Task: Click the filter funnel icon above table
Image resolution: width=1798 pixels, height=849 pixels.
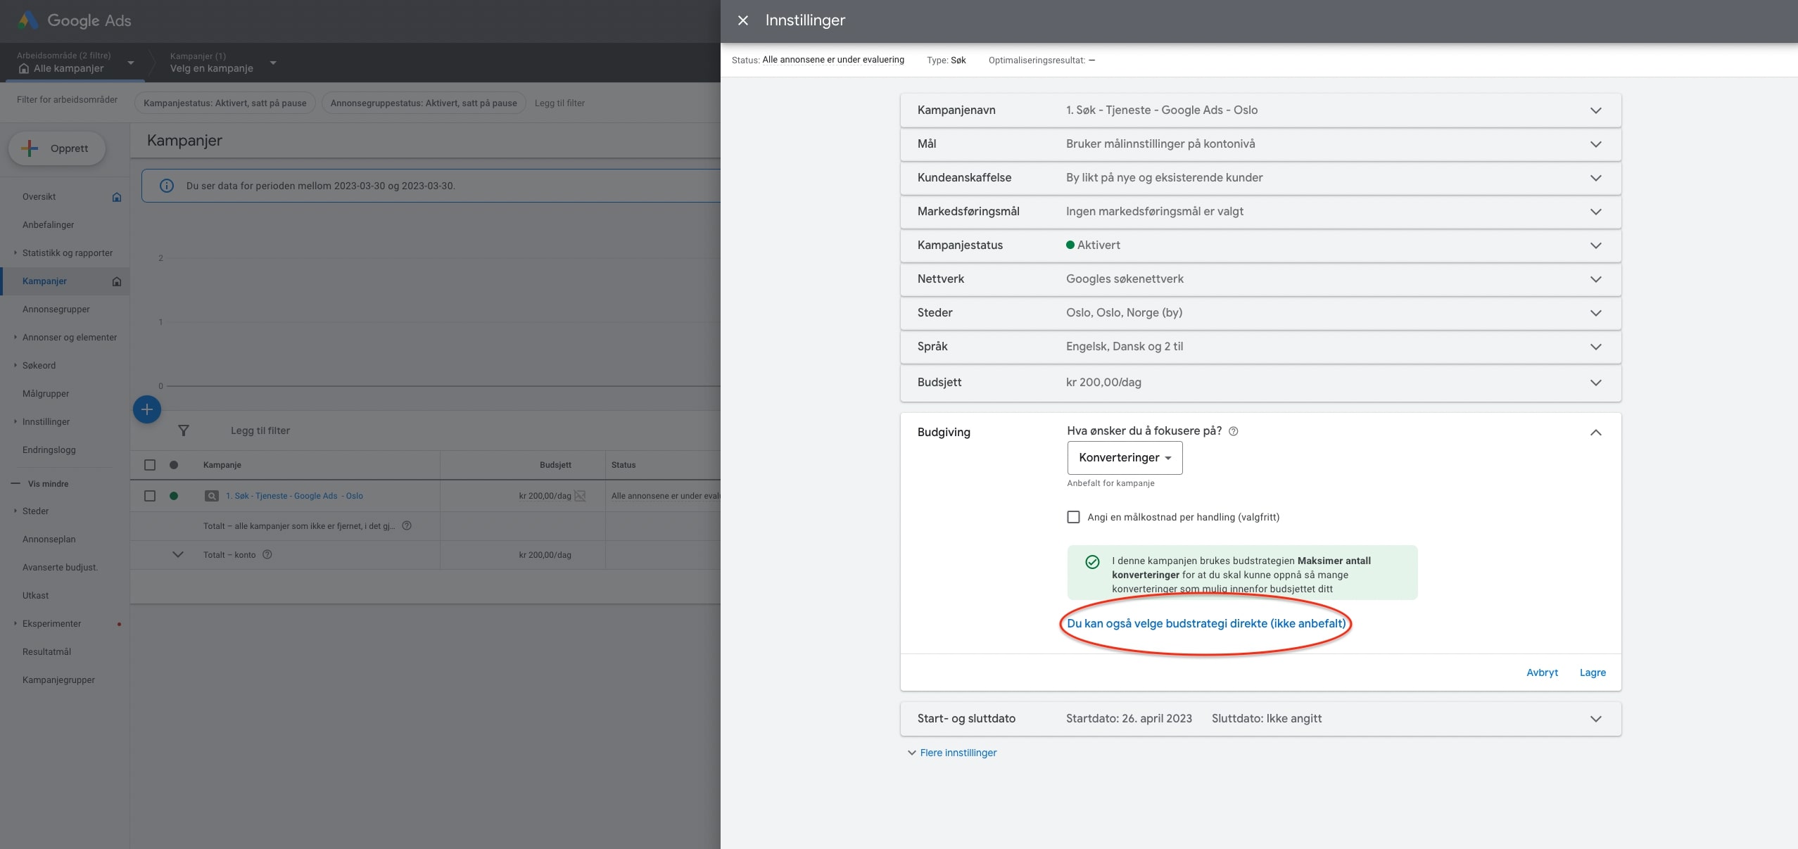Action: pyautogui.click(x=183, y=430)
